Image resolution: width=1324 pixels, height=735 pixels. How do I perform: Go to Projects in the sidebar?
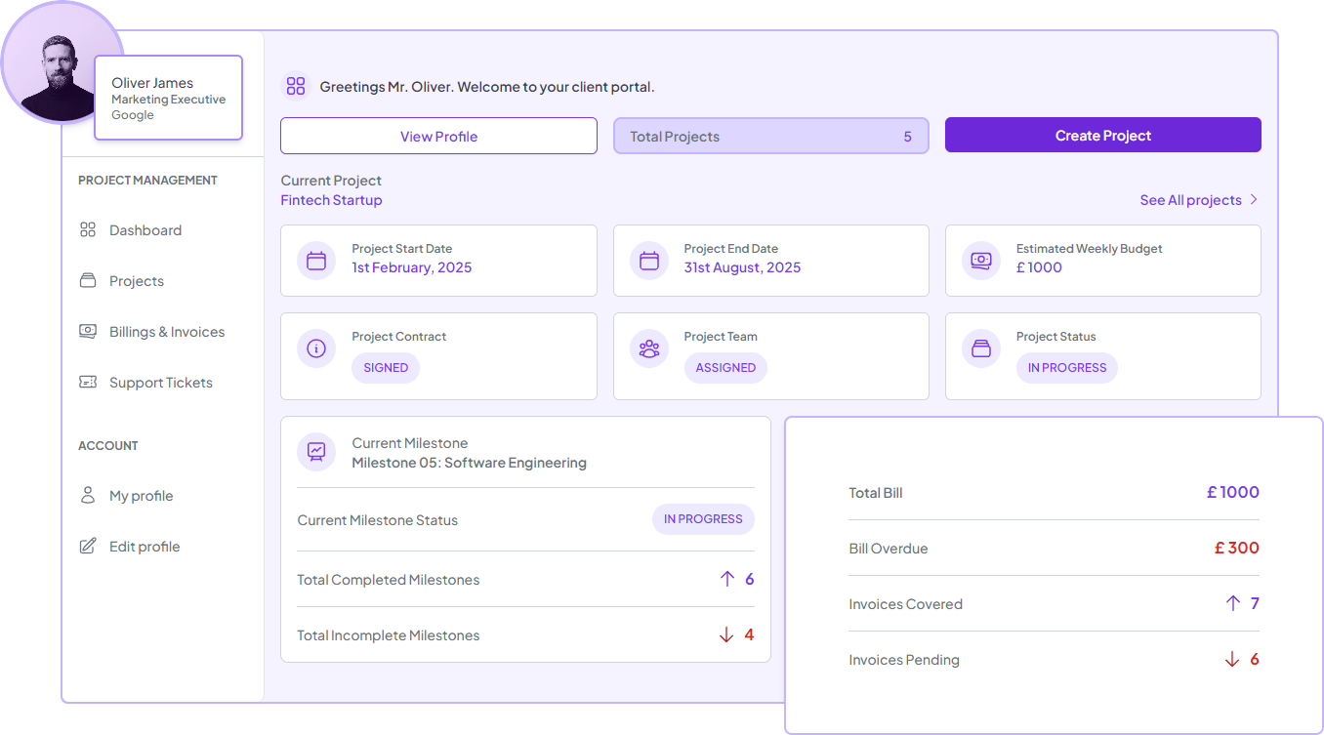pyautogui.click(x=136, y=281)
